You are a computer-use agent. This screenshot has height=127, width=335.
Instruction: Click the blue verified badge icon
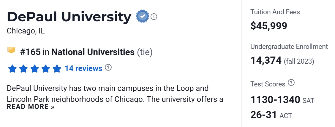[143, 17]
